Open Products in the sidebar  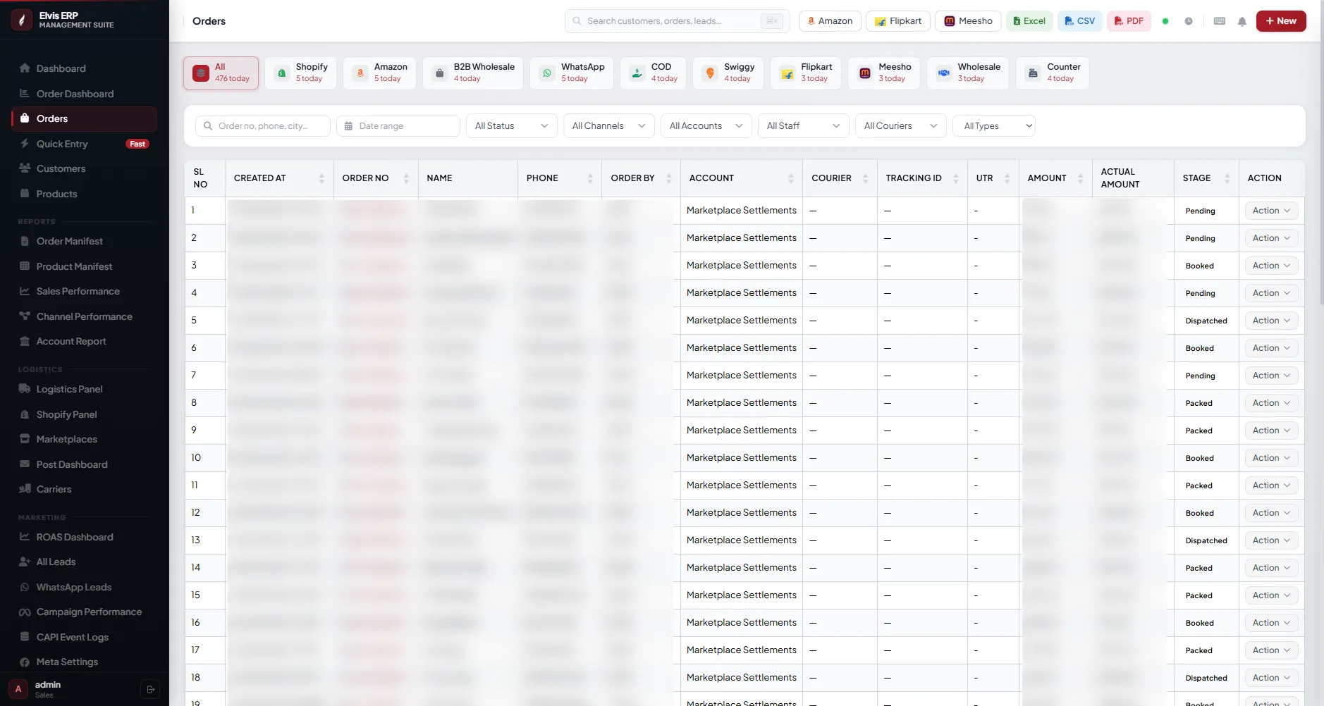(x=84, y=194)
